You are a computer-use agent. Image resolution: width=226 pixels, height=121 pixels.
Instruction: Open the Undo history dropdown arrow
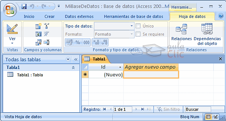click(37, 6)
